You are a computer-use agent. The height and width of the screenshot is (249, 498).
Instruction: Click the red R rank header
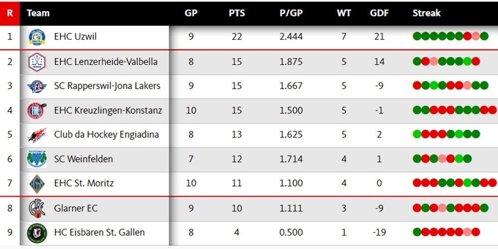(x=9, y=13)
